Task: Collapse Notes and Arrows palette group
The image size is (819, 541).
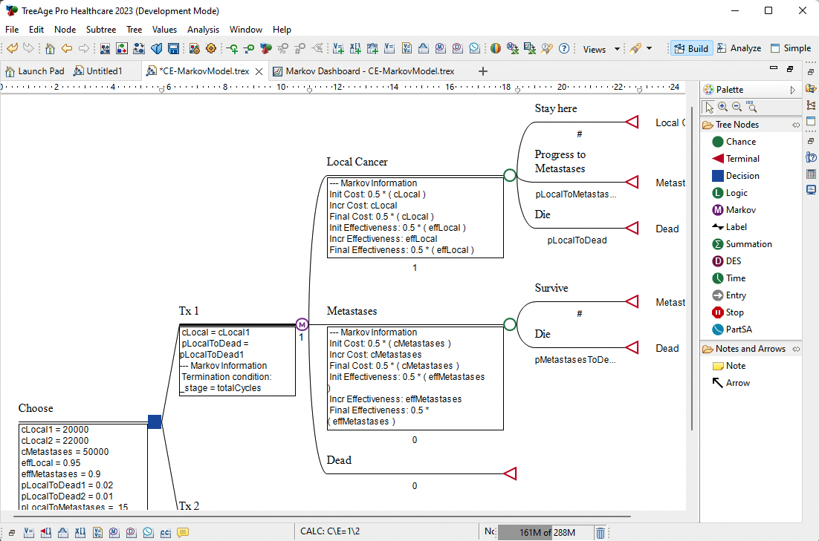Action: pos(796,349)
